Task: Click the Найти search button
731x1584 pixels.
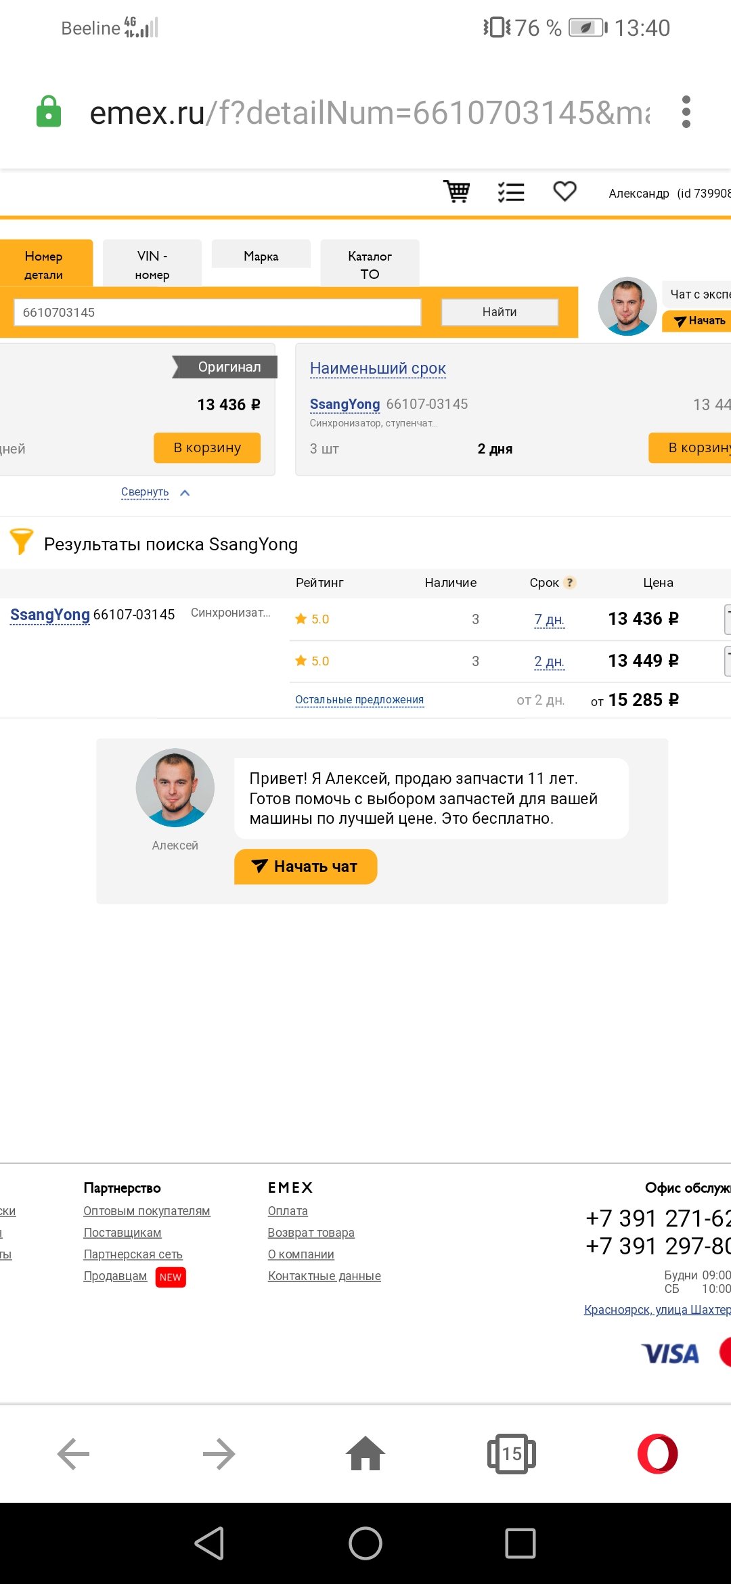Action: click(500, 312)
